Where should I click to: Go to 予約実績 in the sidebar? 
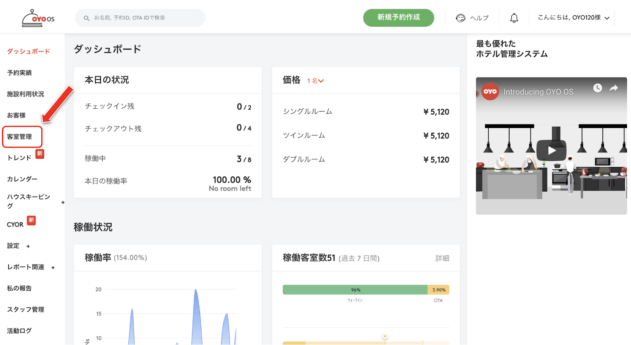click(x=19, y=73)
